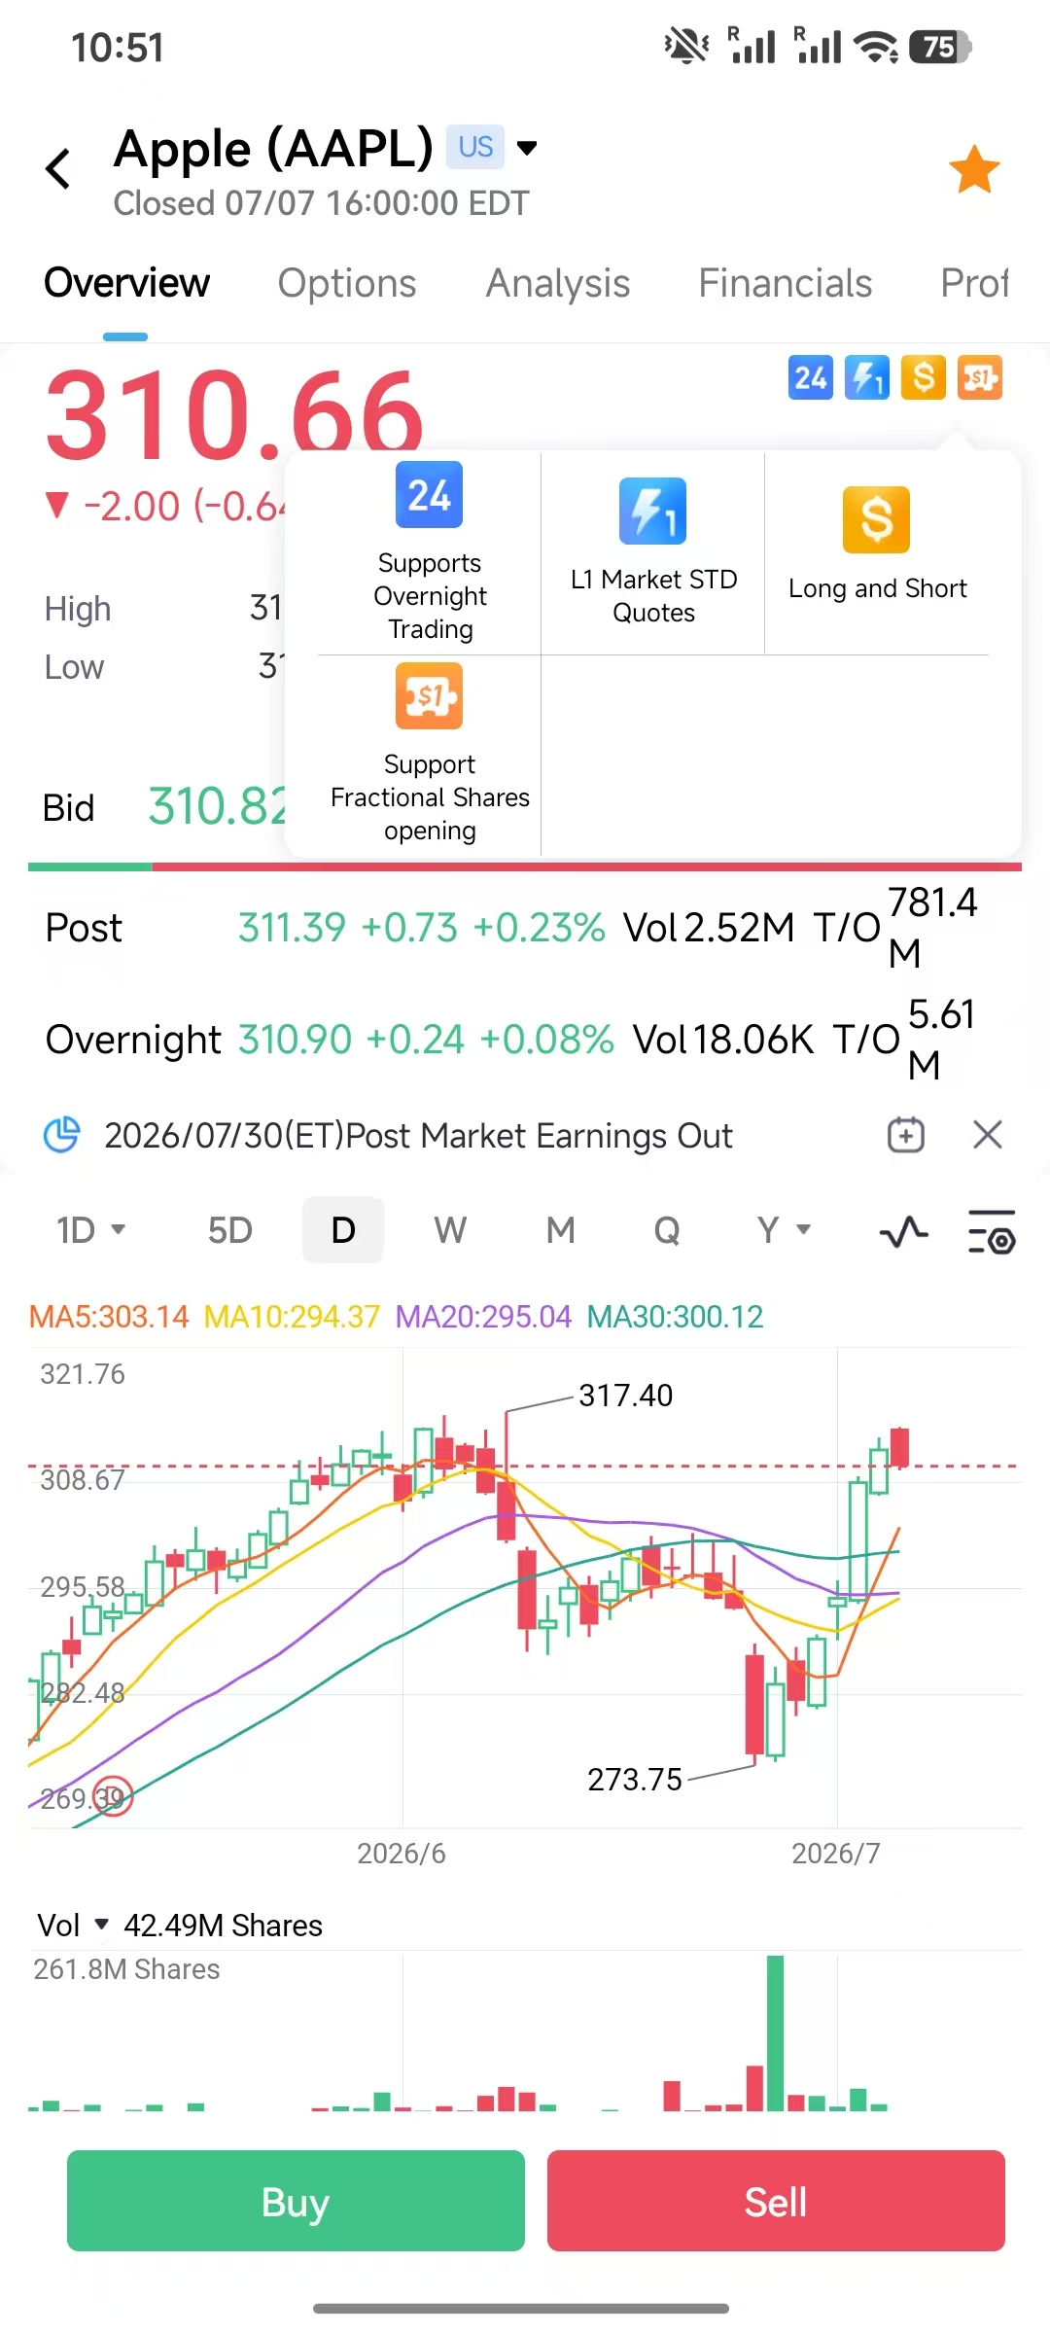This screenshot has height=2334, width=1050.
Task: Select Supports Overnight Trading in popup
Action: point(430,552)
